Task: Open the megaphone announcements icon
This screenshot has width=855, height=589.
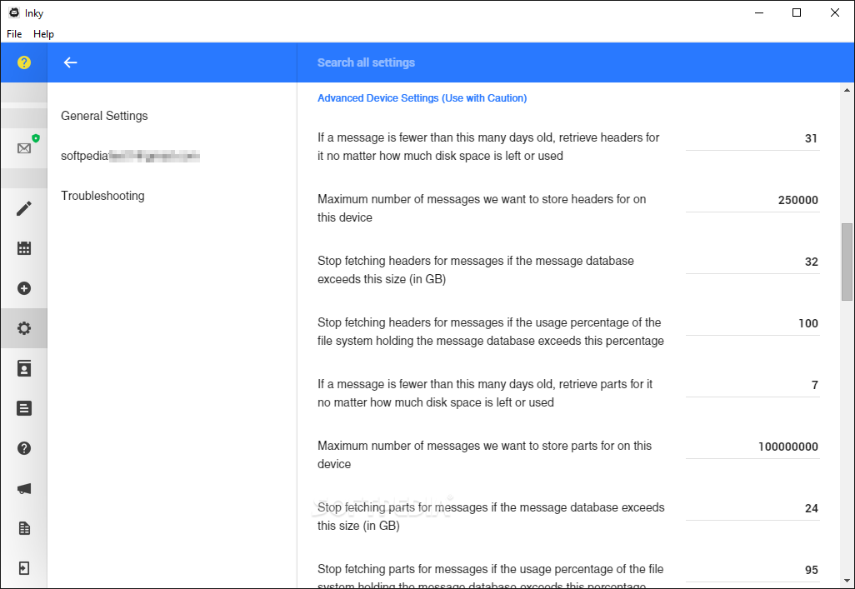Action: click(24, 488)
